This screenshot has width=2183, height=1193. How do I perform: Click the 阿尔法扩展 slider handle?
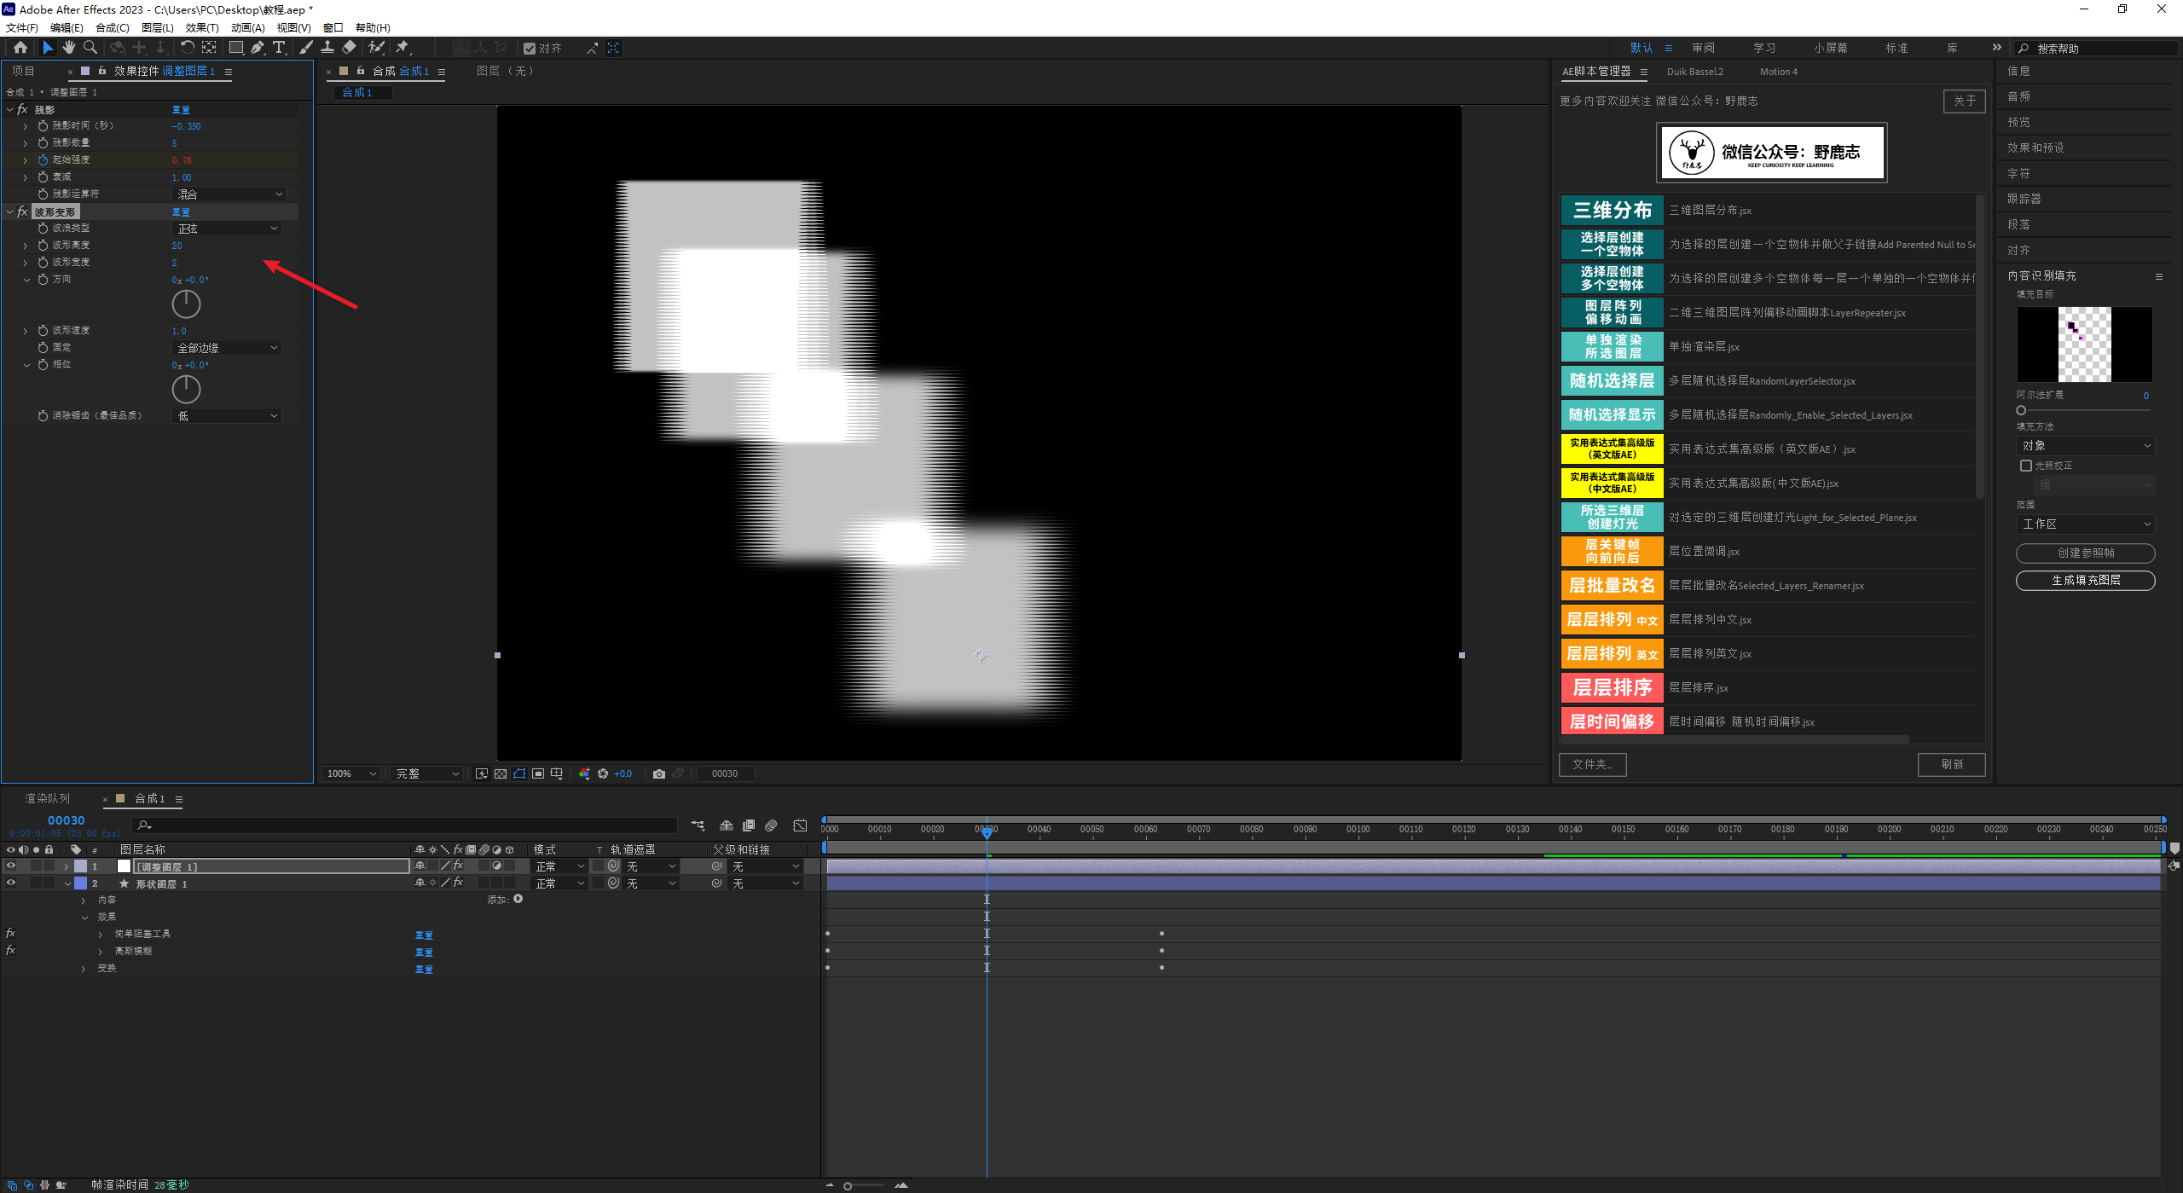[2021, 410]
